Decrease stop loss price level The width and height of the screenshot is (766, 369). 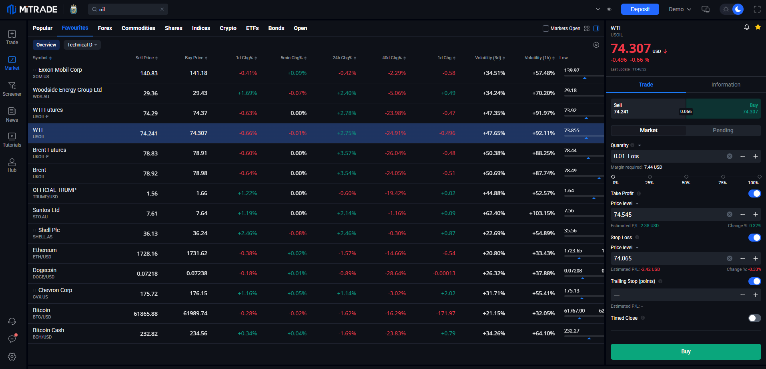pos(742,258)
